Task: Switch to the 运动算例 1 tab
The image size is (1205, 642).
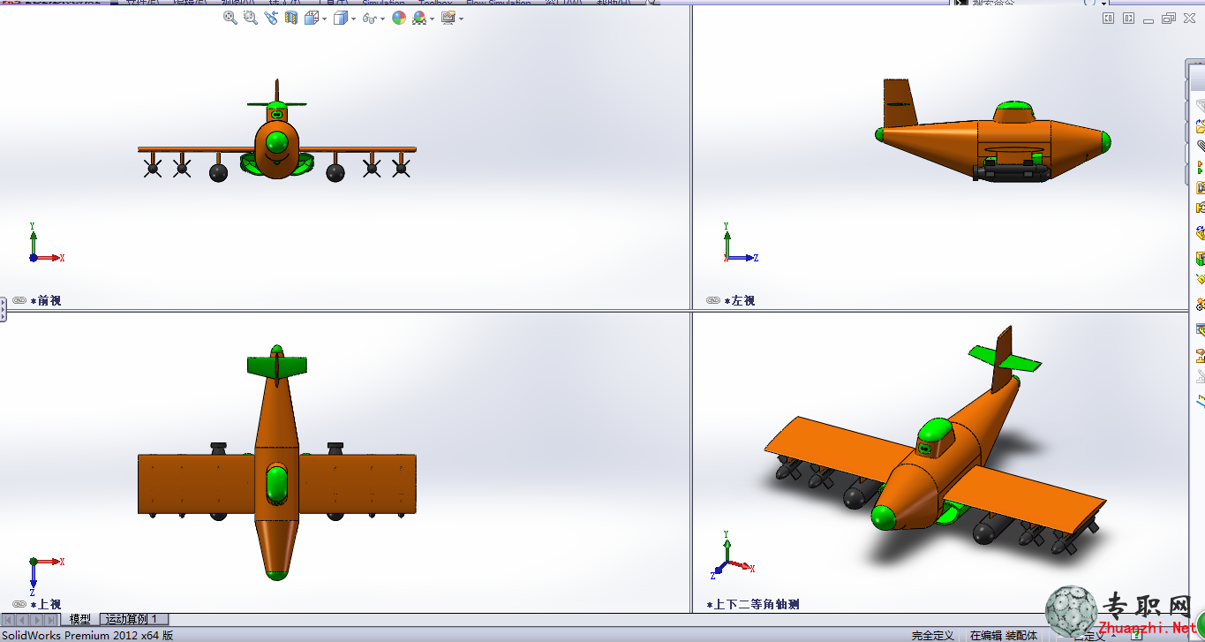Action: pos(132,619)
